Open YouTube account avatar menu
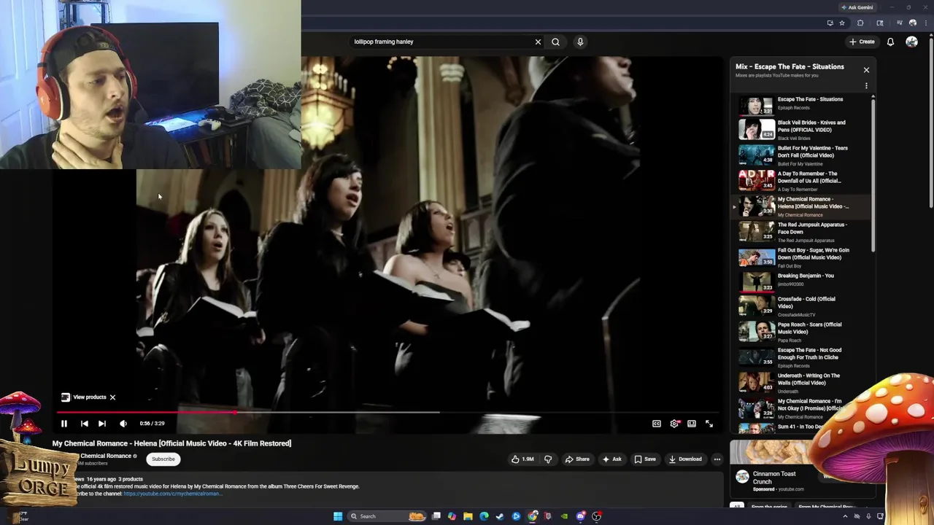 (x=911, y=42)
